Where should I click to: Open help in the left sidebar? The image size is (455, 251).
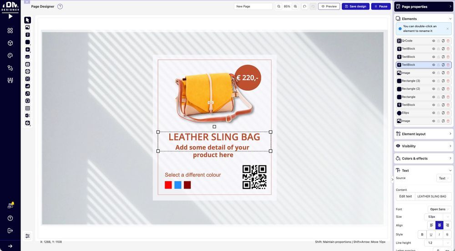click(x=10, y=218)
